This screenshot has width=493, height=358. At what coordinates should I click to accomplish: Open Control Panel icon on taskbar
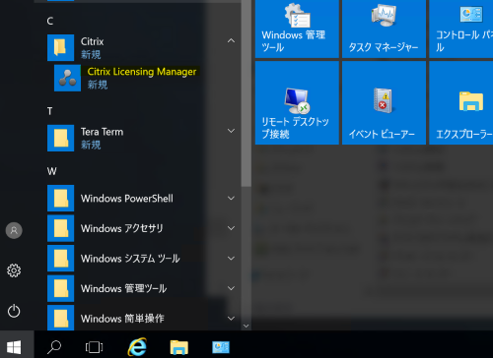click(x=221, y=347)
